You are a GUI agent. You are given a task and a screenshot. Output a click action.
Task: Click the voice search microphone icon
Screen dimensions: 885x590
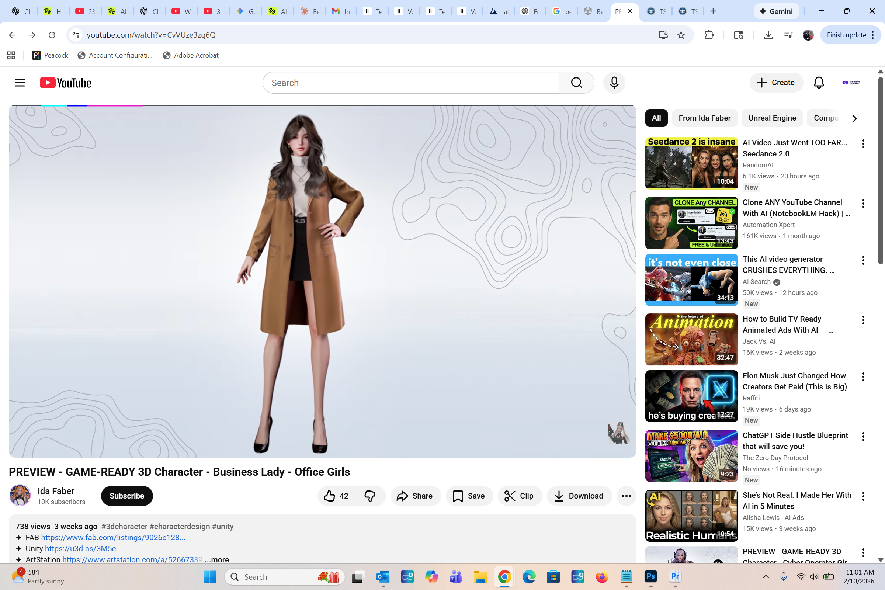(x=614, y=82)
